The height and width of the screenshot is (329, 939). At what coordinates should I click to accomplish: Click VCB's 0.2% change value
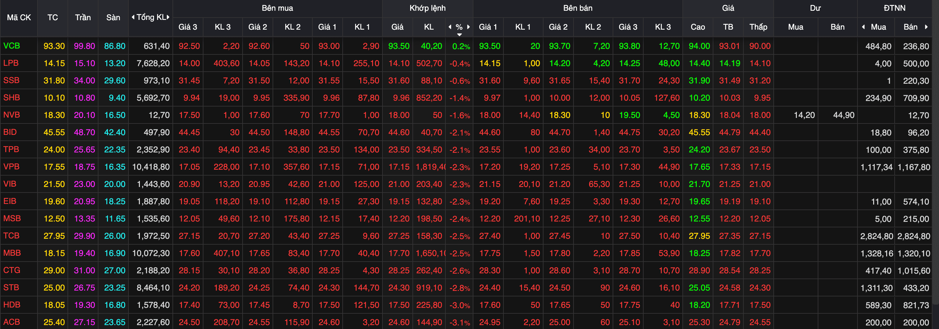461,46
